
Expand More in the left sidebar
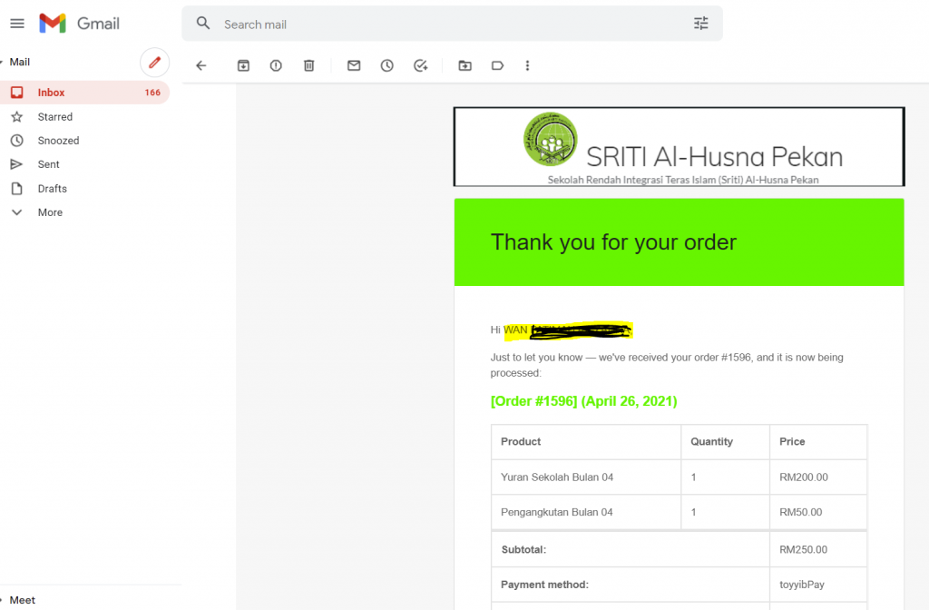[50, 212]
